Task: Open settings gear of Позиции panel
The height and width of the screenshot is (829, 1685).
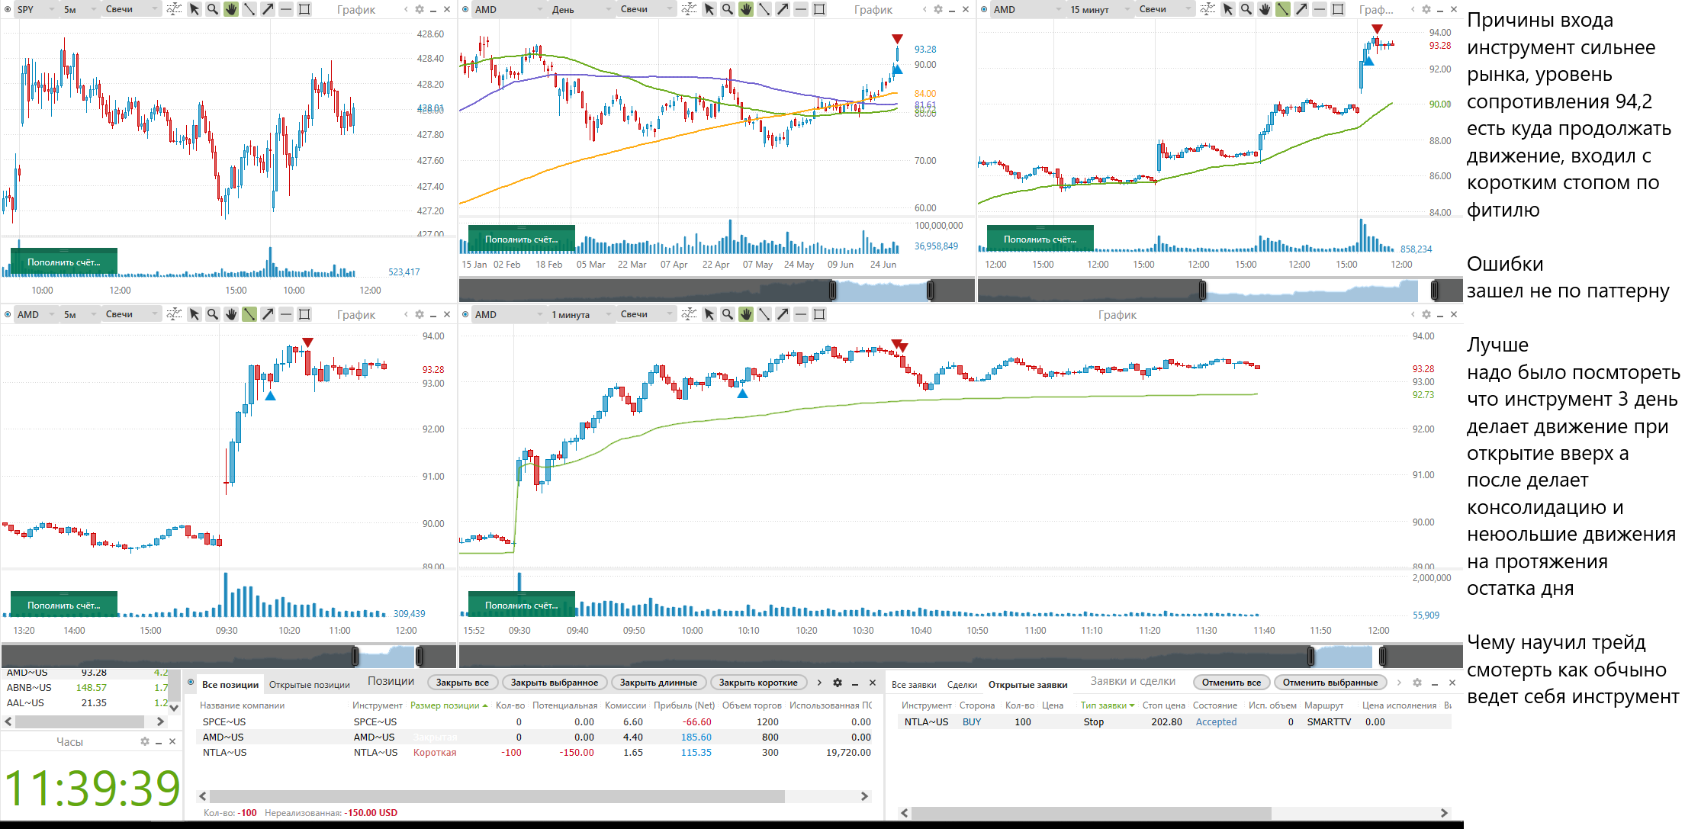Action: 838,683
